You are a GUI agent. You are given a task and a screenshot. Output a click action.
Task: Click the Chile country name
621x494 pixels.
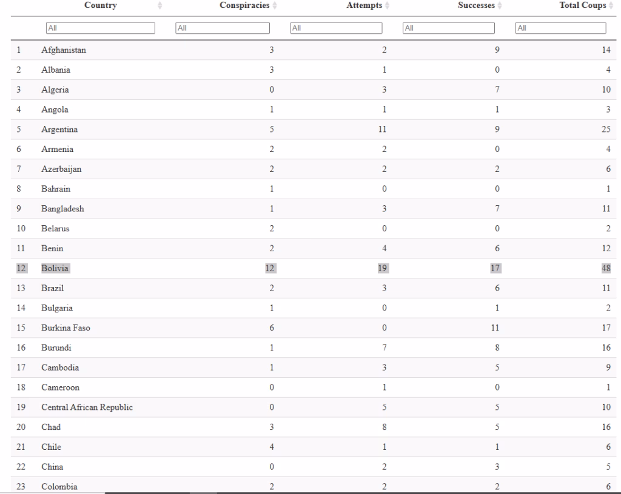(51, 447)
